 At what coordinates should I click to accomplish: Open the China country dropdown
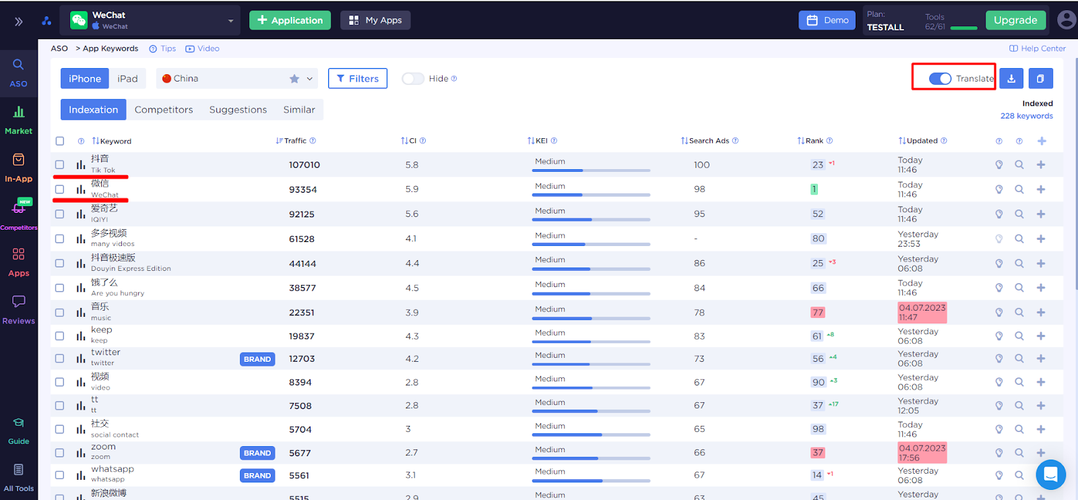tap(236, 79)
